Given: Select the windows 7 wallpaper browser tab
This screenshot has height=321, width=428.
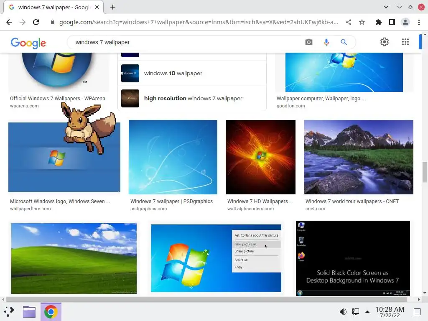Looking at the screenshot, I should pos(53,7).
